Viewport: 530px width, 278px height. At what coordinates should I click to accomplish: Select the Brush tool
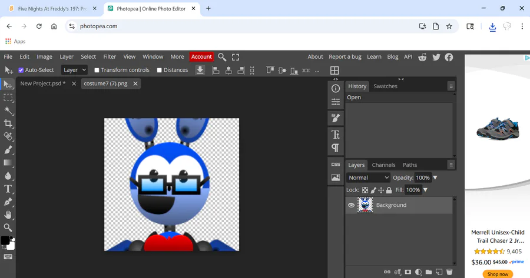pos(8,150)
